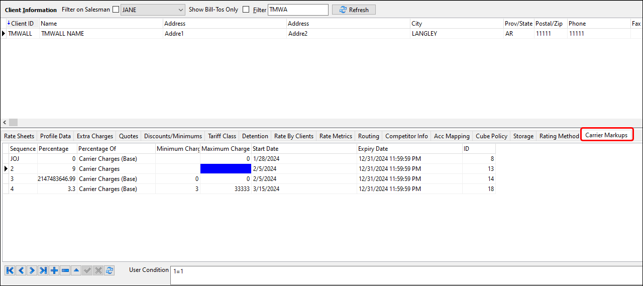Click the AR province cell

click(x=519, y=34)
